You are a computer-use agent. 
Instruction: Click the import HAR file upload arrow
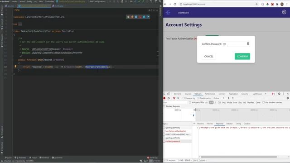[x=228, y=98]
